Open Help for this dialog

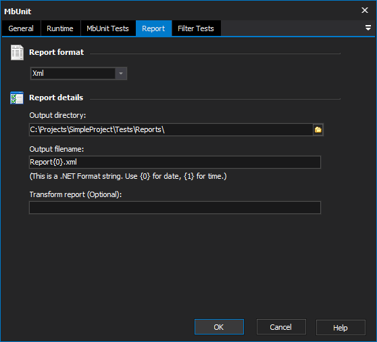pyautogui.click(x=341, y=327)
